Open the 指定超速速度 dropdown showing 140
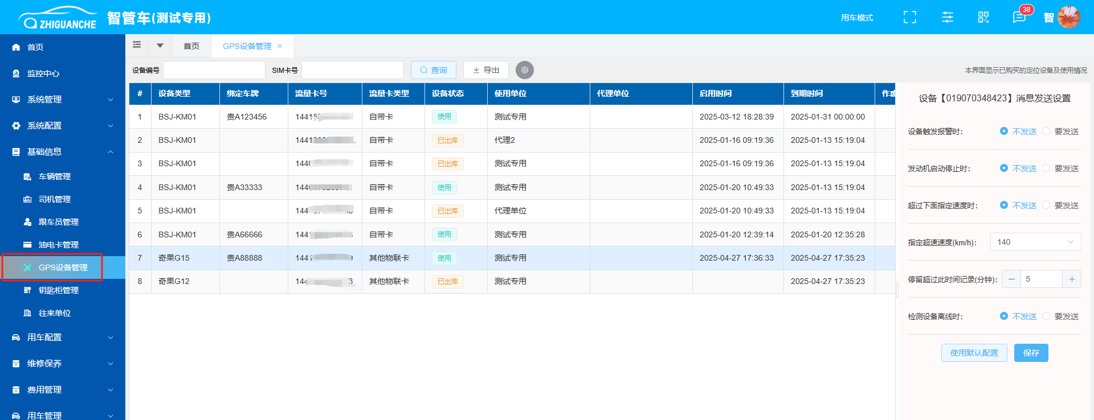The height and width of the screenshot is (420, 1094). coord(1035,242)
